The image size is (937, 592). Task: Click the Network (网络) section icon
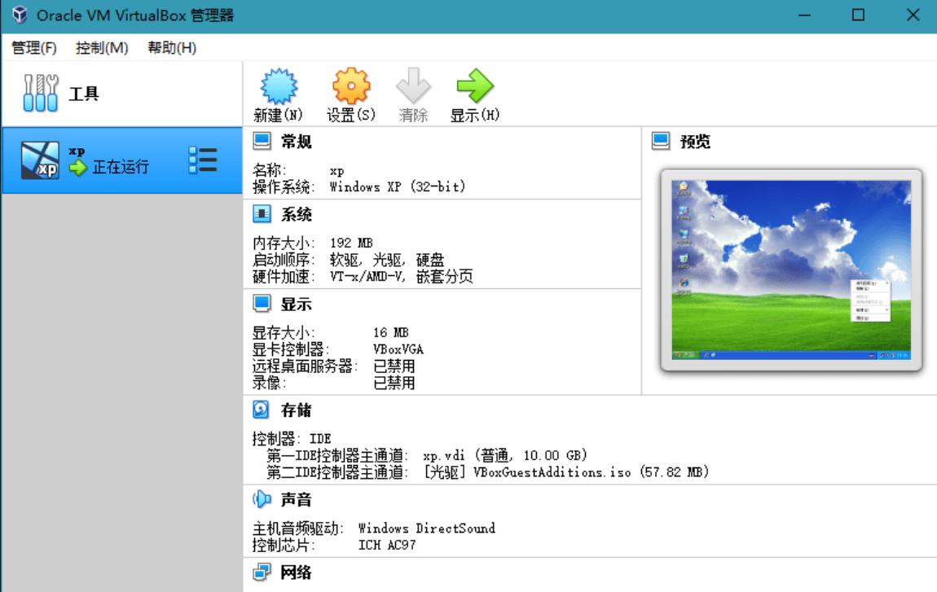pos(262,572)
